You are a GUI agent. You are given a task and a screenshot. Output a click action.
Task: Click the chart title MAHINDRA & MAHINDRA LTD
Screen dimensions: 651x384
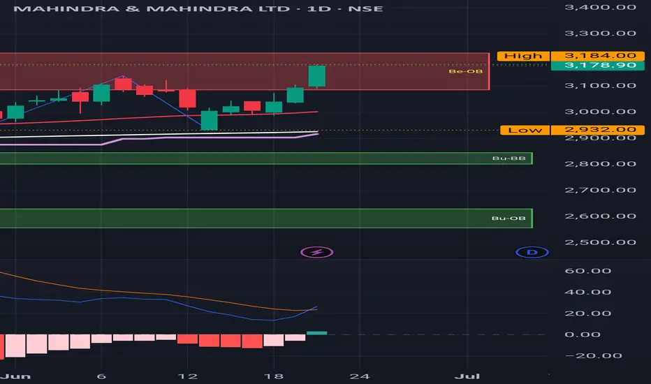[x=152, y=8]
